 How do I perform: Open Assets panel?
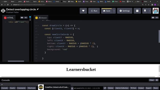[x=12, y=88]
